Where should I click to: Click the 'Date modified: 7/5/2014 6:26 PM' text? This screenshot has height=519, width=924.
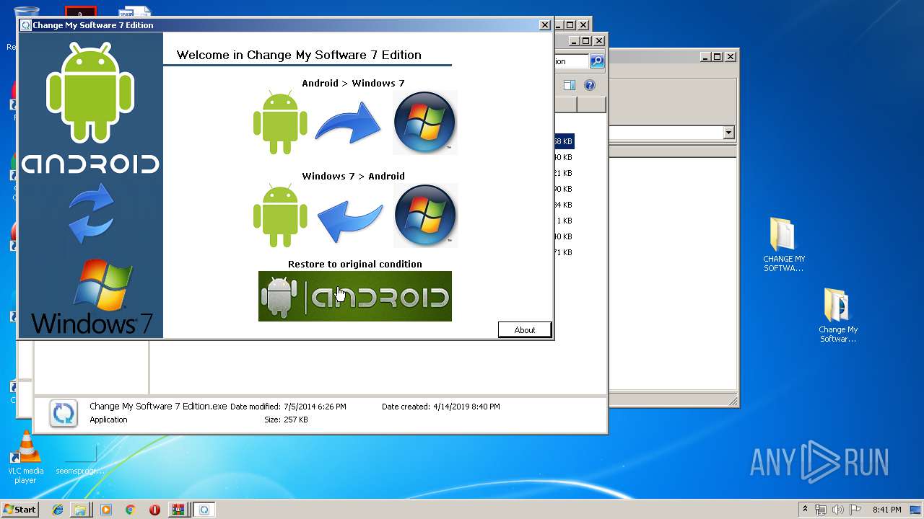pos(288,407)
